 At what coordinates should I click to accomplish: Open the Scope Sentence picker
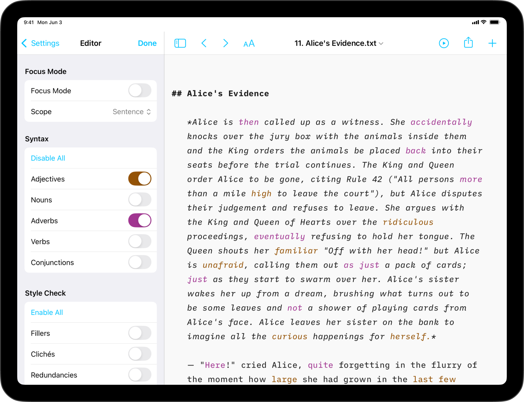pos(131,112)
